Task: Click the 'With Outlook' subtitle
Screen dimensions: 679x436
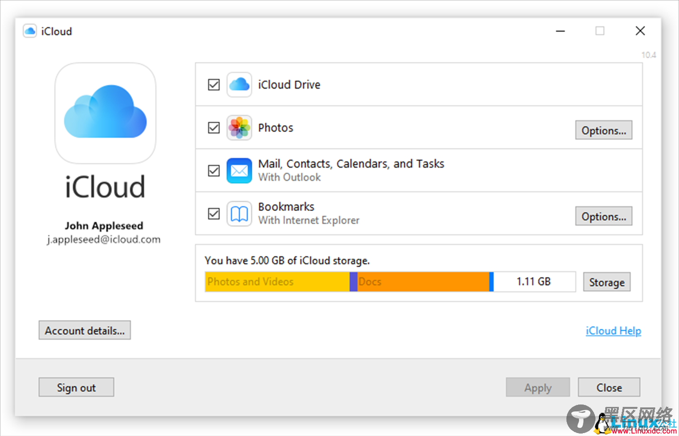Action: point(289,178)
